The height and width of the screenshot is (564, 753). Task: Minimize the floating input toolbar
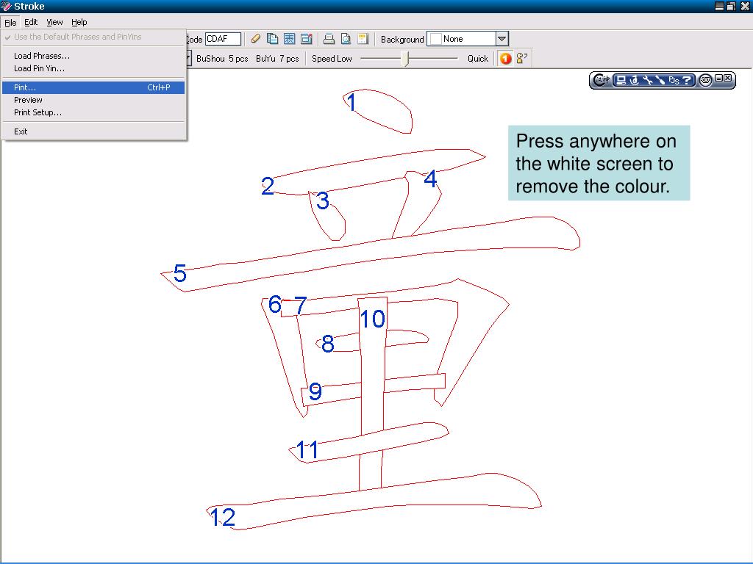click(x=719, y=78)
